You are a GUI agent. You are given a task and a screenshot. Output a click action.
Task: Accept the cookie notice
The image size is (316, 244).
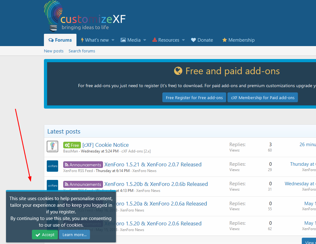45,235
